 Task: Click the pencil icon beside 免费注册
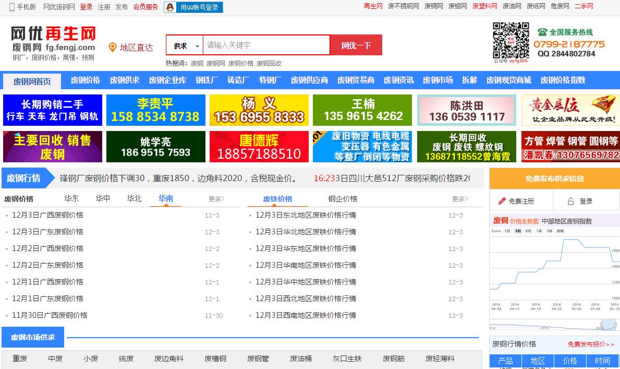tap(502, 201)
